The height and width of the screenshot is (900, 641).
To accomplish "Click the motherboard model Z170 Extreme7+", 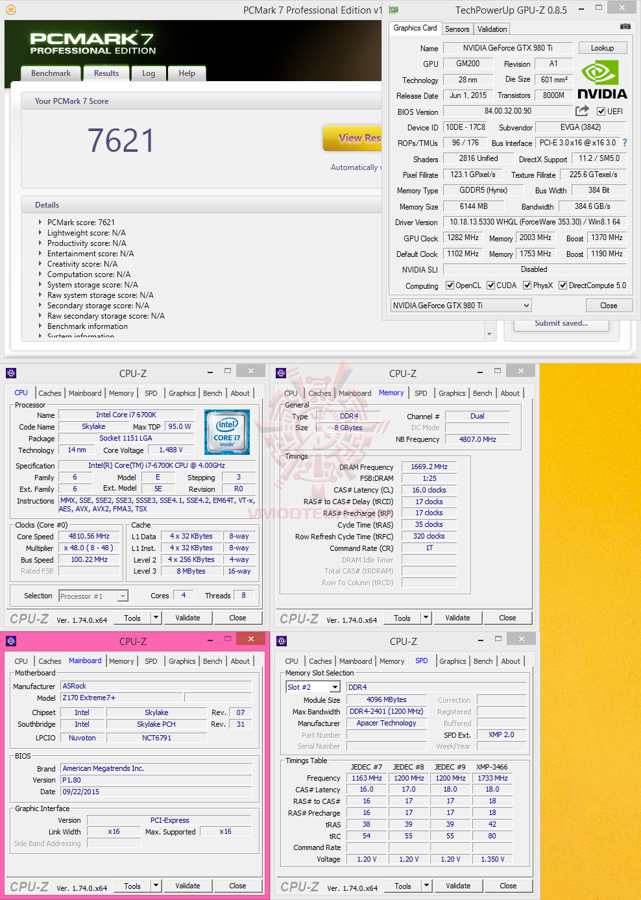I will pyautogui.click(x=121, y=698).
